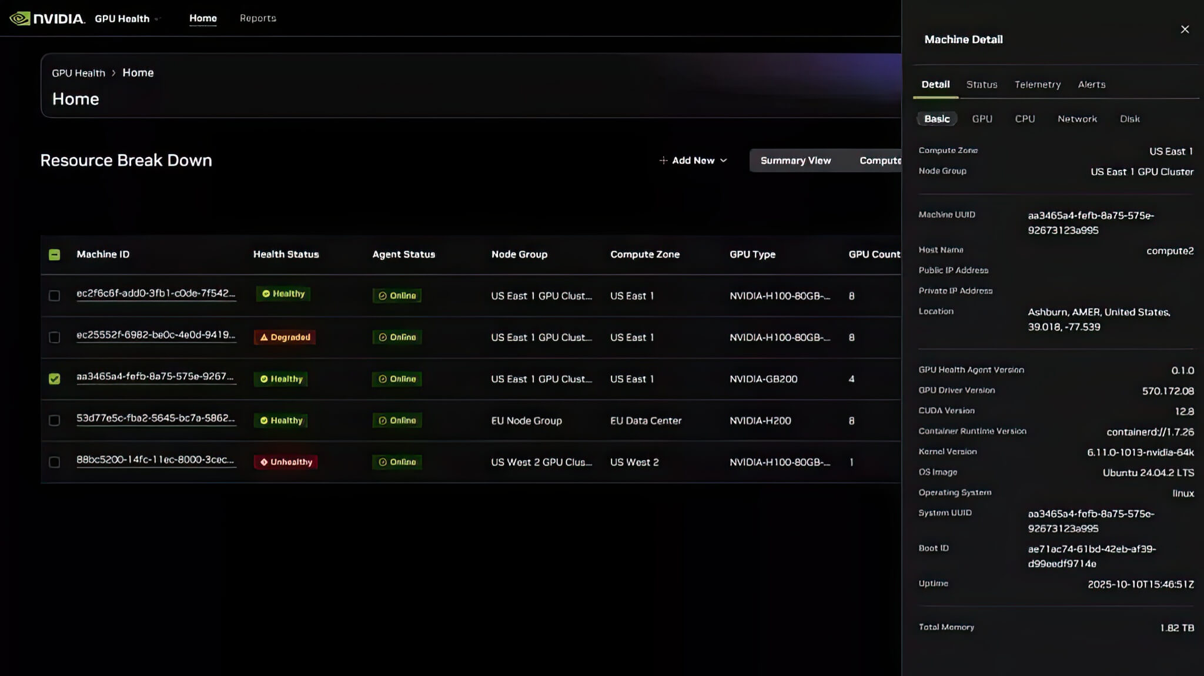Image resolution: width=1204 pixels, height=676 pixels.
Task: Open the GPU Health app switcher dropdown
Action: click(x=157, y=19)
